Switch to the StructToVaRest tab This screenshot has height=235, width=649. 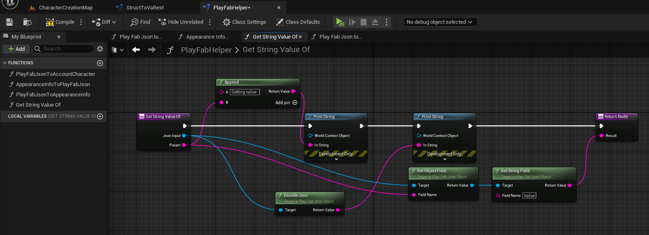(140, 7)
